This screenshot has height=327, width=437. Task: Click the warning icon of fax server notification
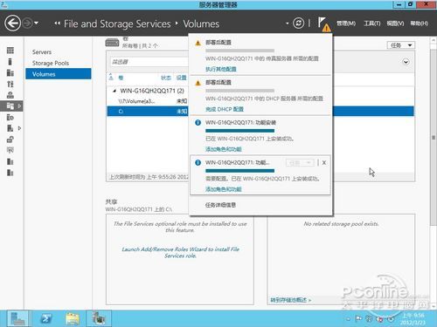198,43
